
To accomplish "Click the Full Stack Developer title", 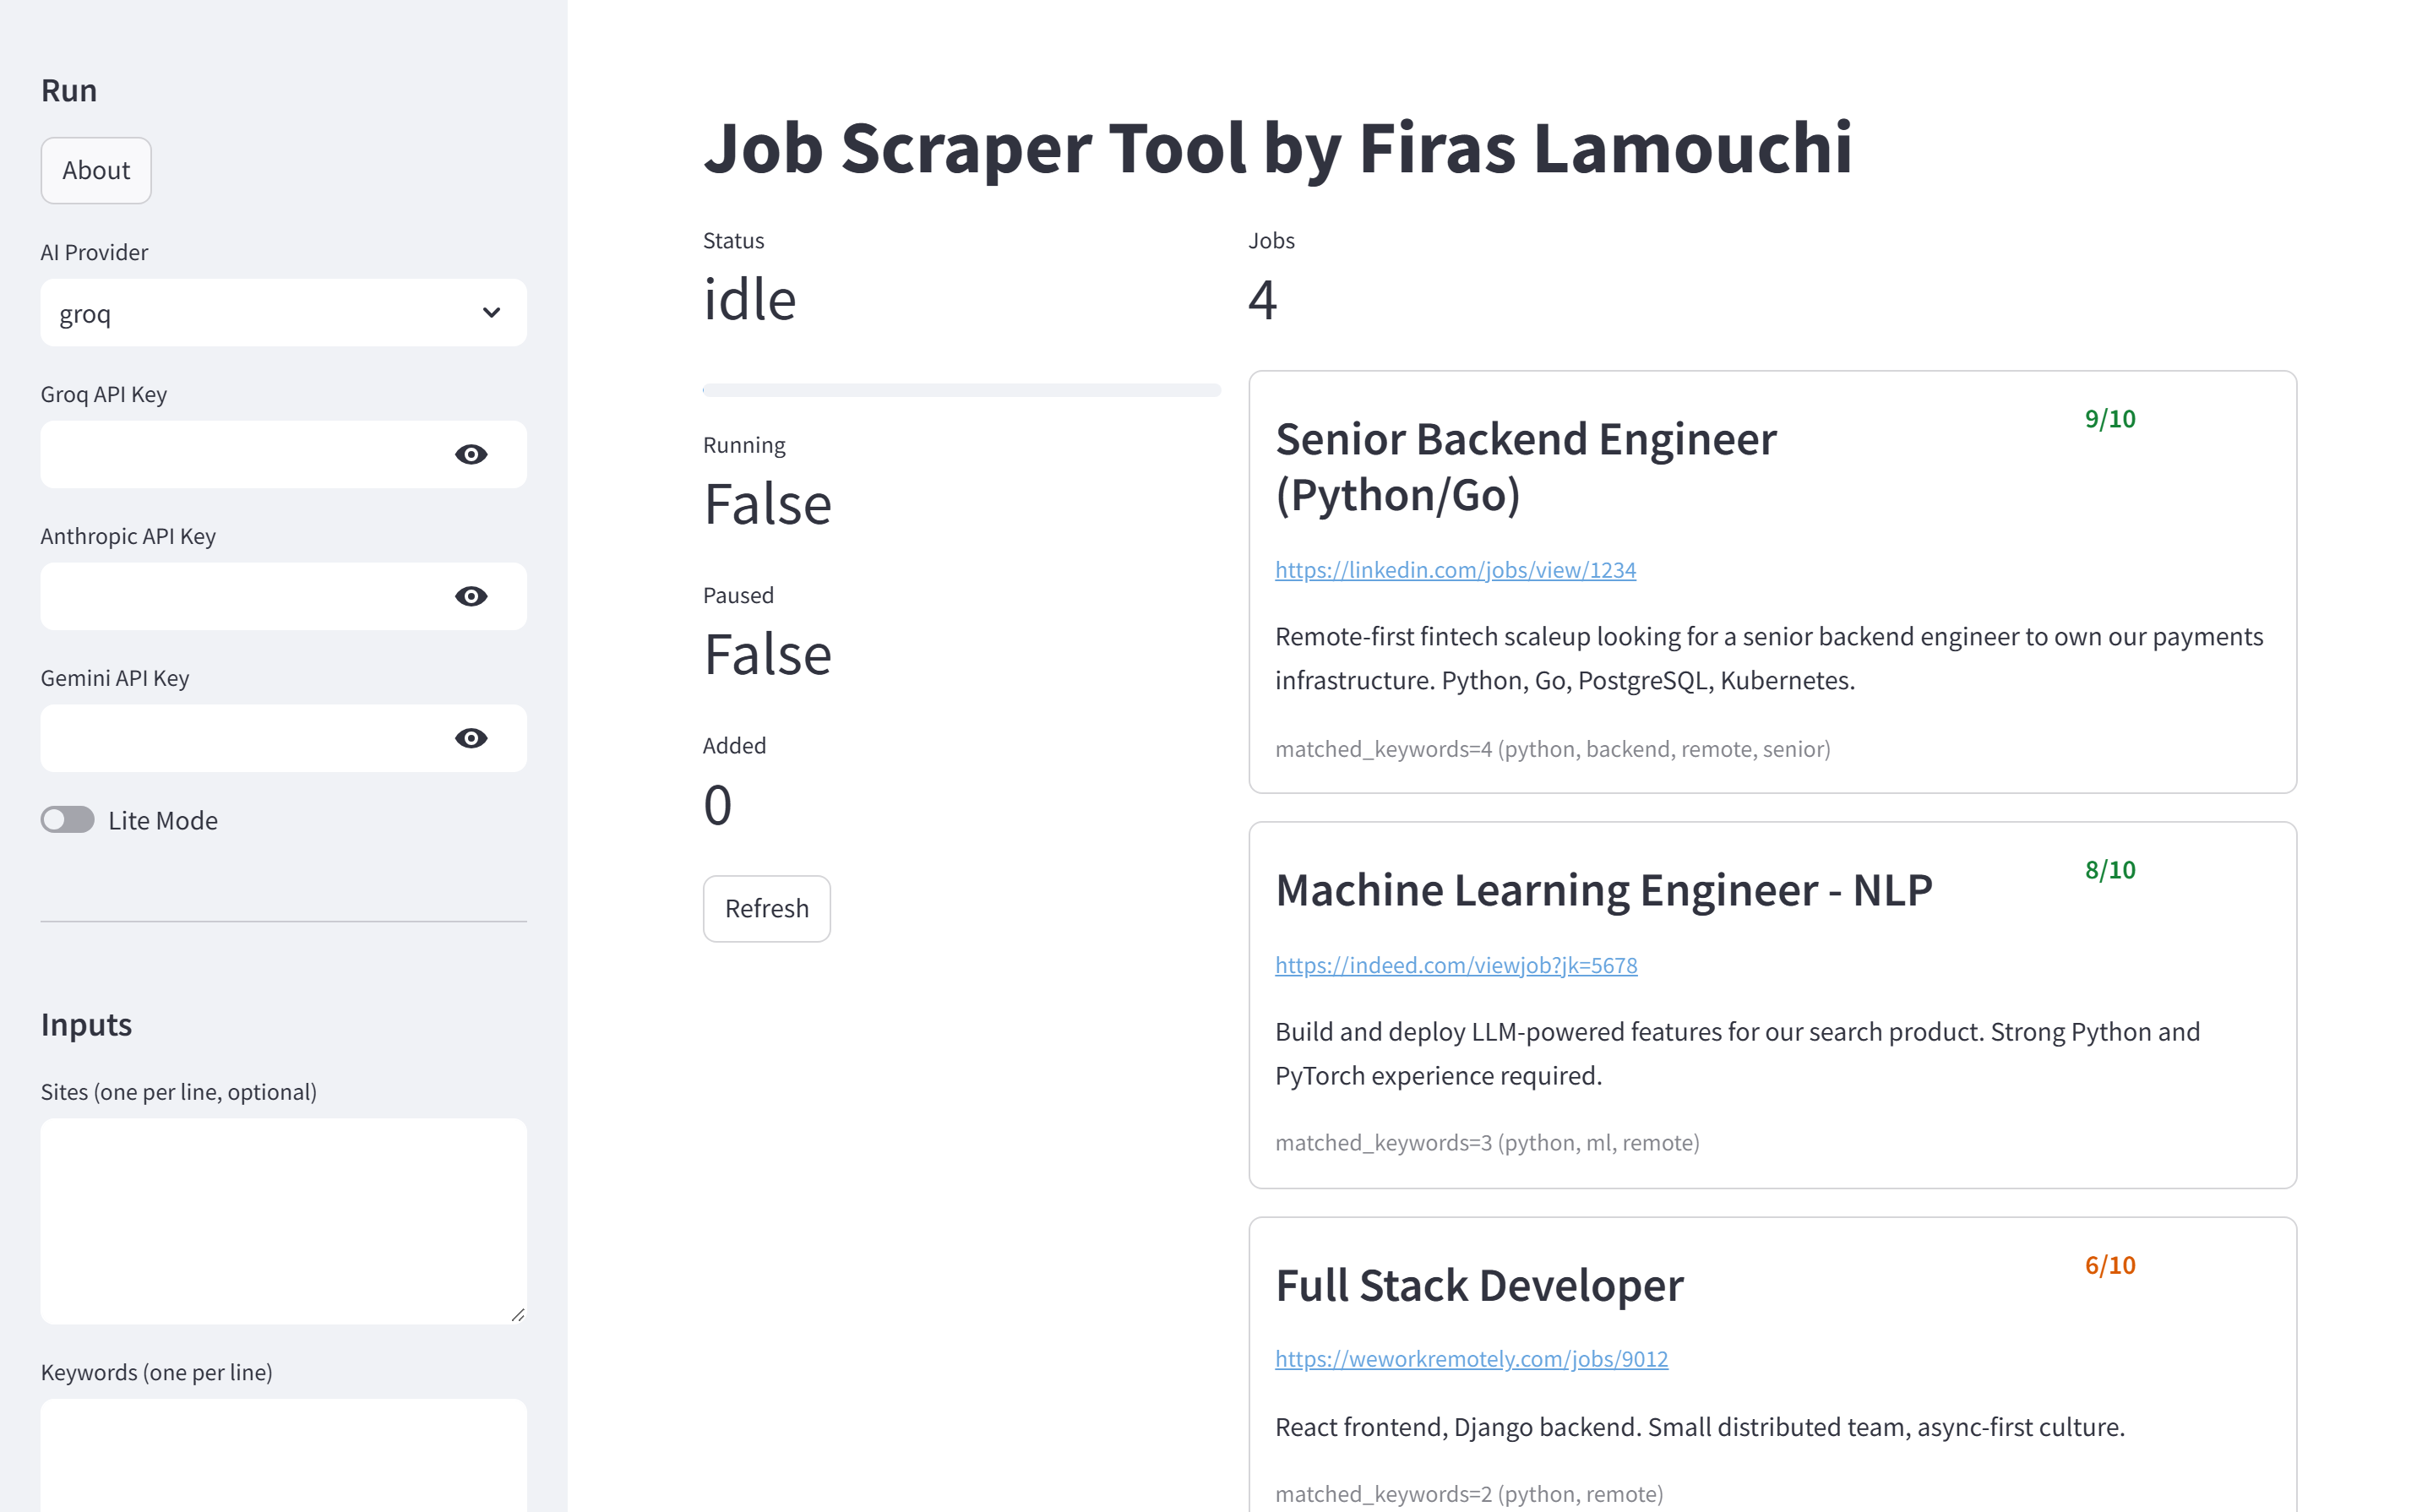I will tap(1479, 1285).
